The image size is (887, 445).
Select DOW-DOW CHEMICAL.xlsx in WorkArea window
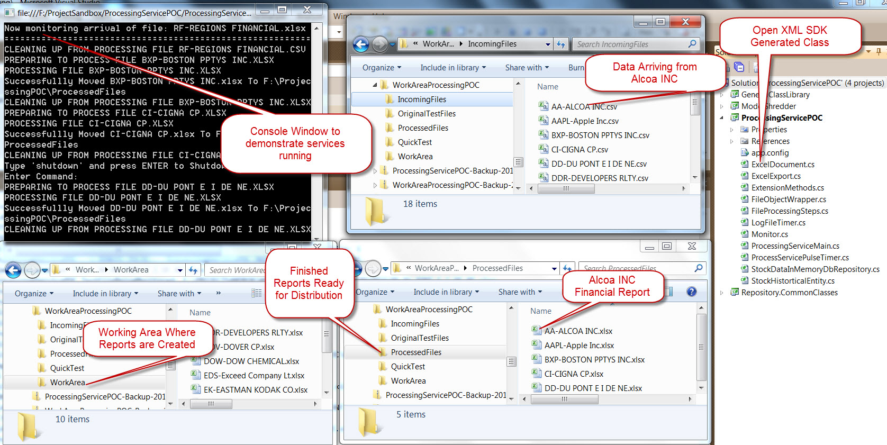(251, 361)
